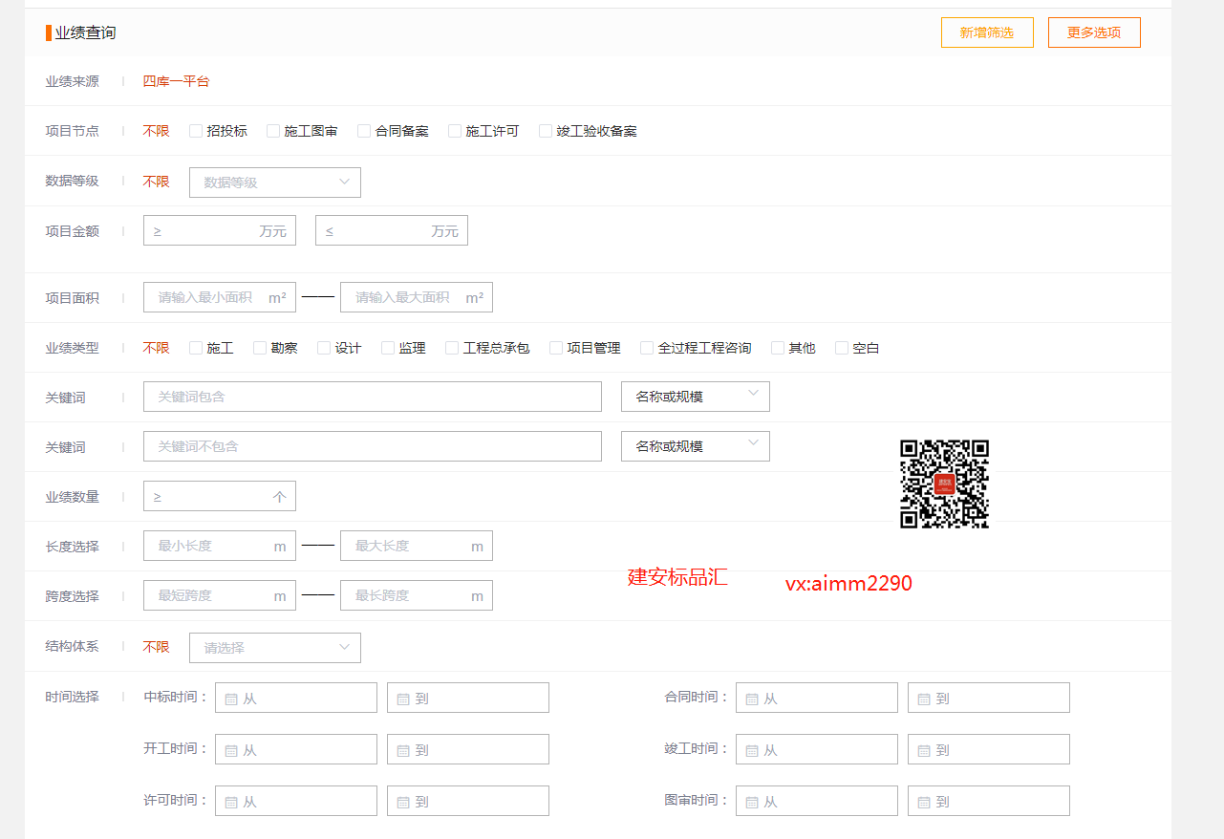Open 名称或规模 dropdown beside 关键词包含
The image size is (1224, 839).
695,397
